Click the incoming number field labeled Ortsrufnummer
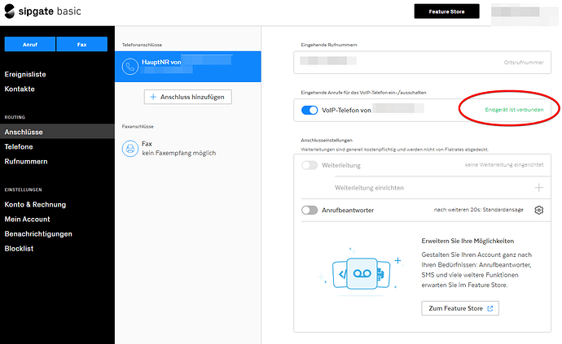 [422, 63]
